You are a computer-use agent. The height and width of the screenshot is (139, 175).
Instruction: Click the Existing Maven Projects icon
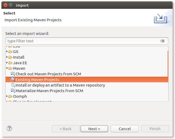tap(13, 79)
